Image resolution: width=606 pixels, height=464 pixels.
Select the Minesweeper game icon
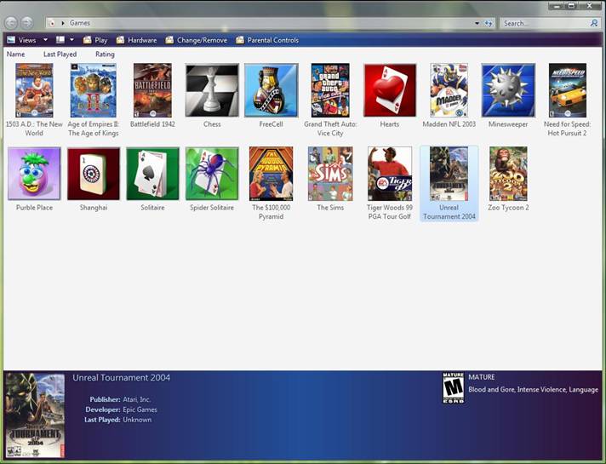pos(508,90)
